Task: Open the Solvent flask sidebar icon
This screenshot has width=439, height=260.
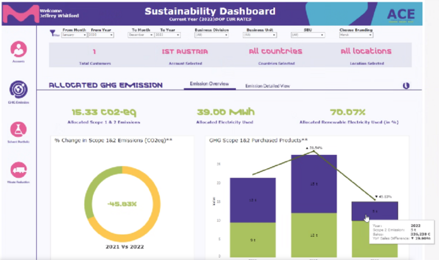Action: pos(19,130)
